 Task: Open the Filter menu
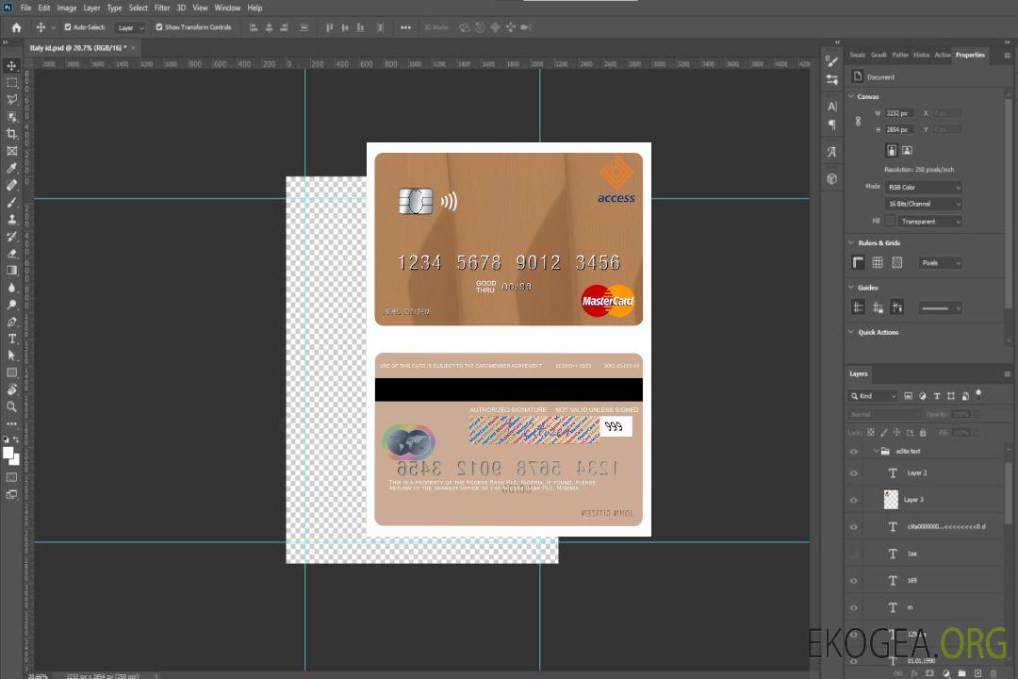click(x=162, y=8)
